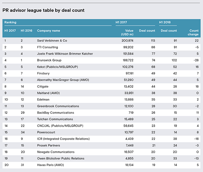Select the Edelman row
Screen dimensions: 203x172
point(101,100)
